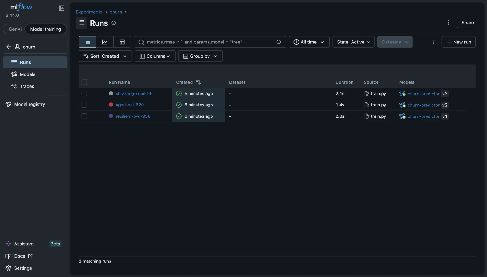Select the Model training mode toggle
The width and height of the screenshot is (487, 277).
point(46,29)
